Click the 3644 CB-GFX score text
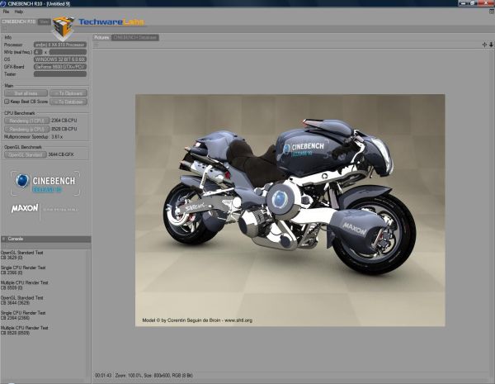The image size is (495, 384). click(61, 154)
